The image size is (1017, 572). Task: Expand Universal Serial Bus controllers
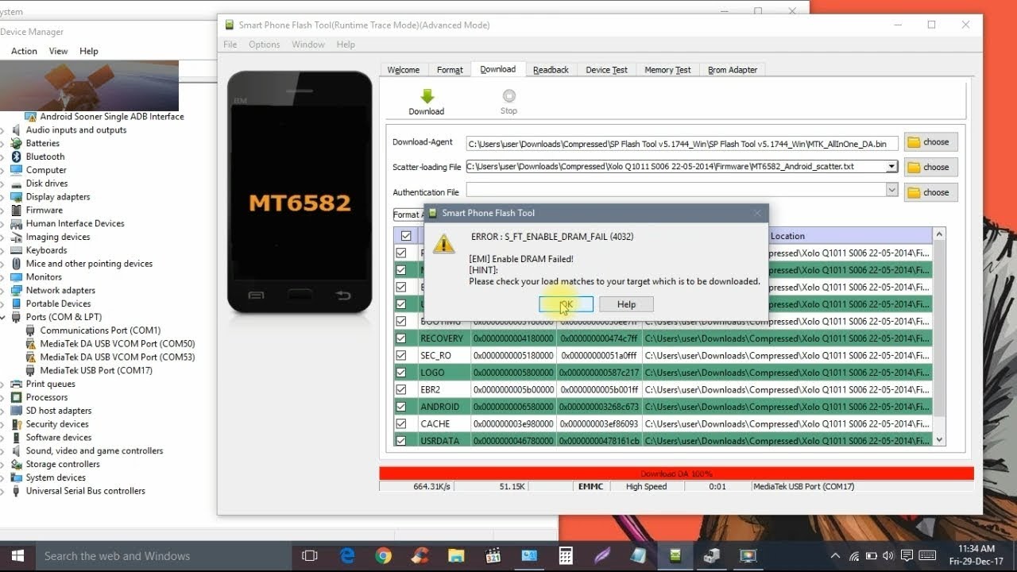coord(3,491)
